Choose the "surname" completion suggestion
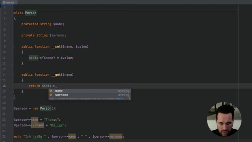This screenshot has height=142, width=252. [x=90, y=95]
